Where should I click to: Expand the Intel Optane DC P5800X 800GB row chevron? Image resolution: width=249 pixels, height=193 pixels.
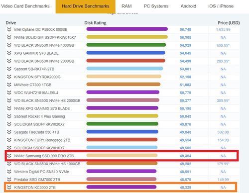coord(9,29)
